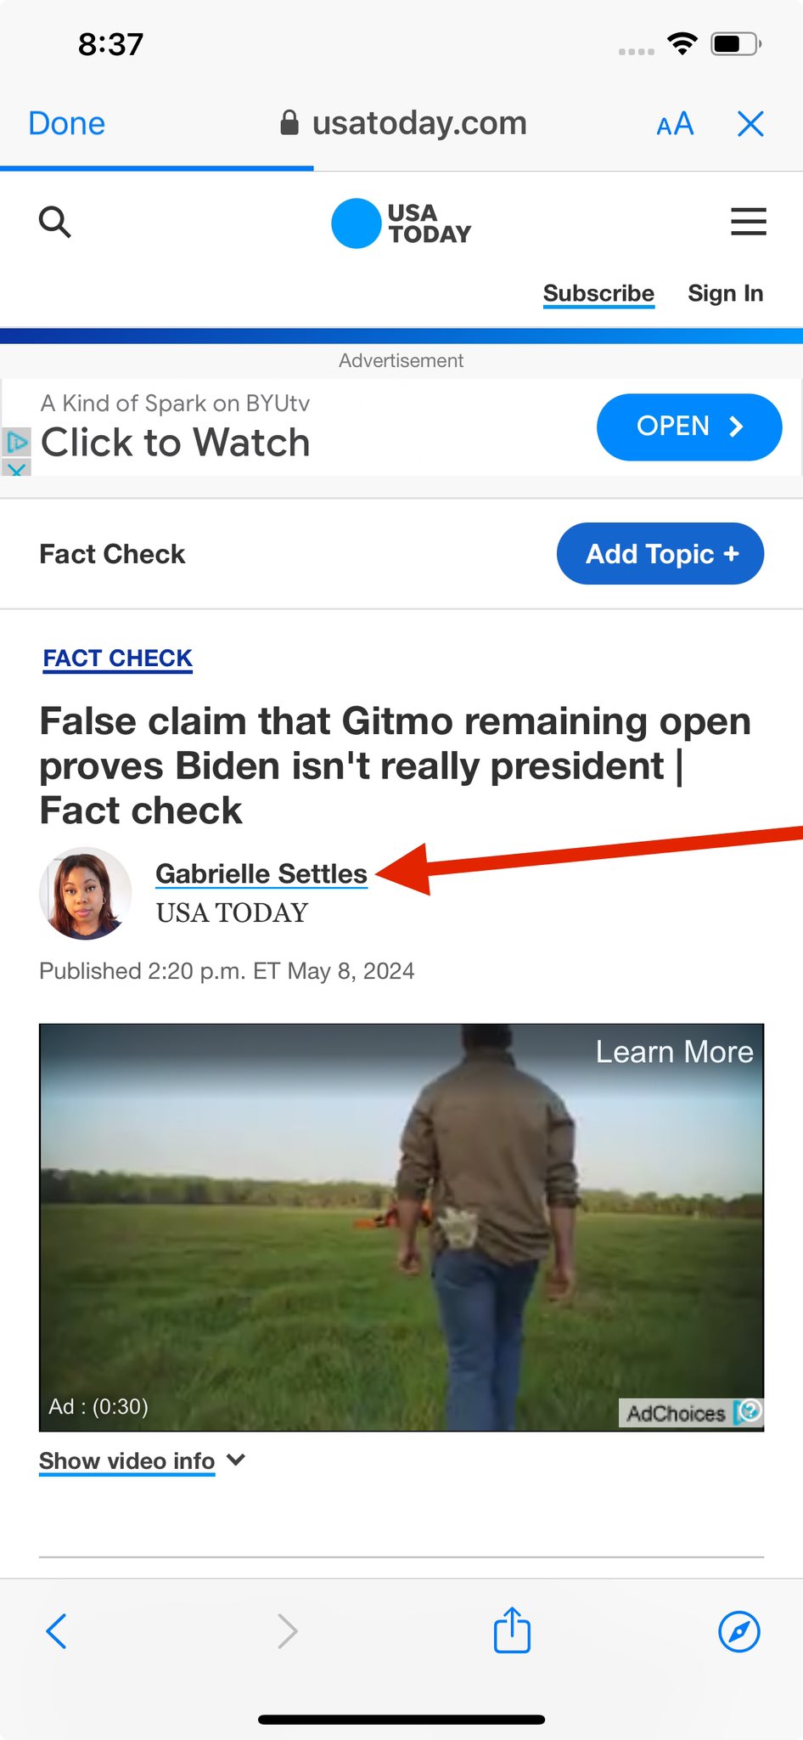This screenshot has height=1740, width=803.
Task: Close the browser with X icon
Action: [x=751, y=124]
